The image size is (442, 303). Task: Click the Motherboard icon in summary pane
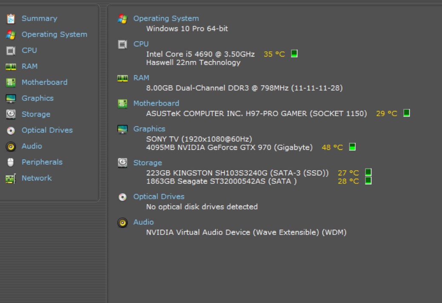(x=123, y=104)
